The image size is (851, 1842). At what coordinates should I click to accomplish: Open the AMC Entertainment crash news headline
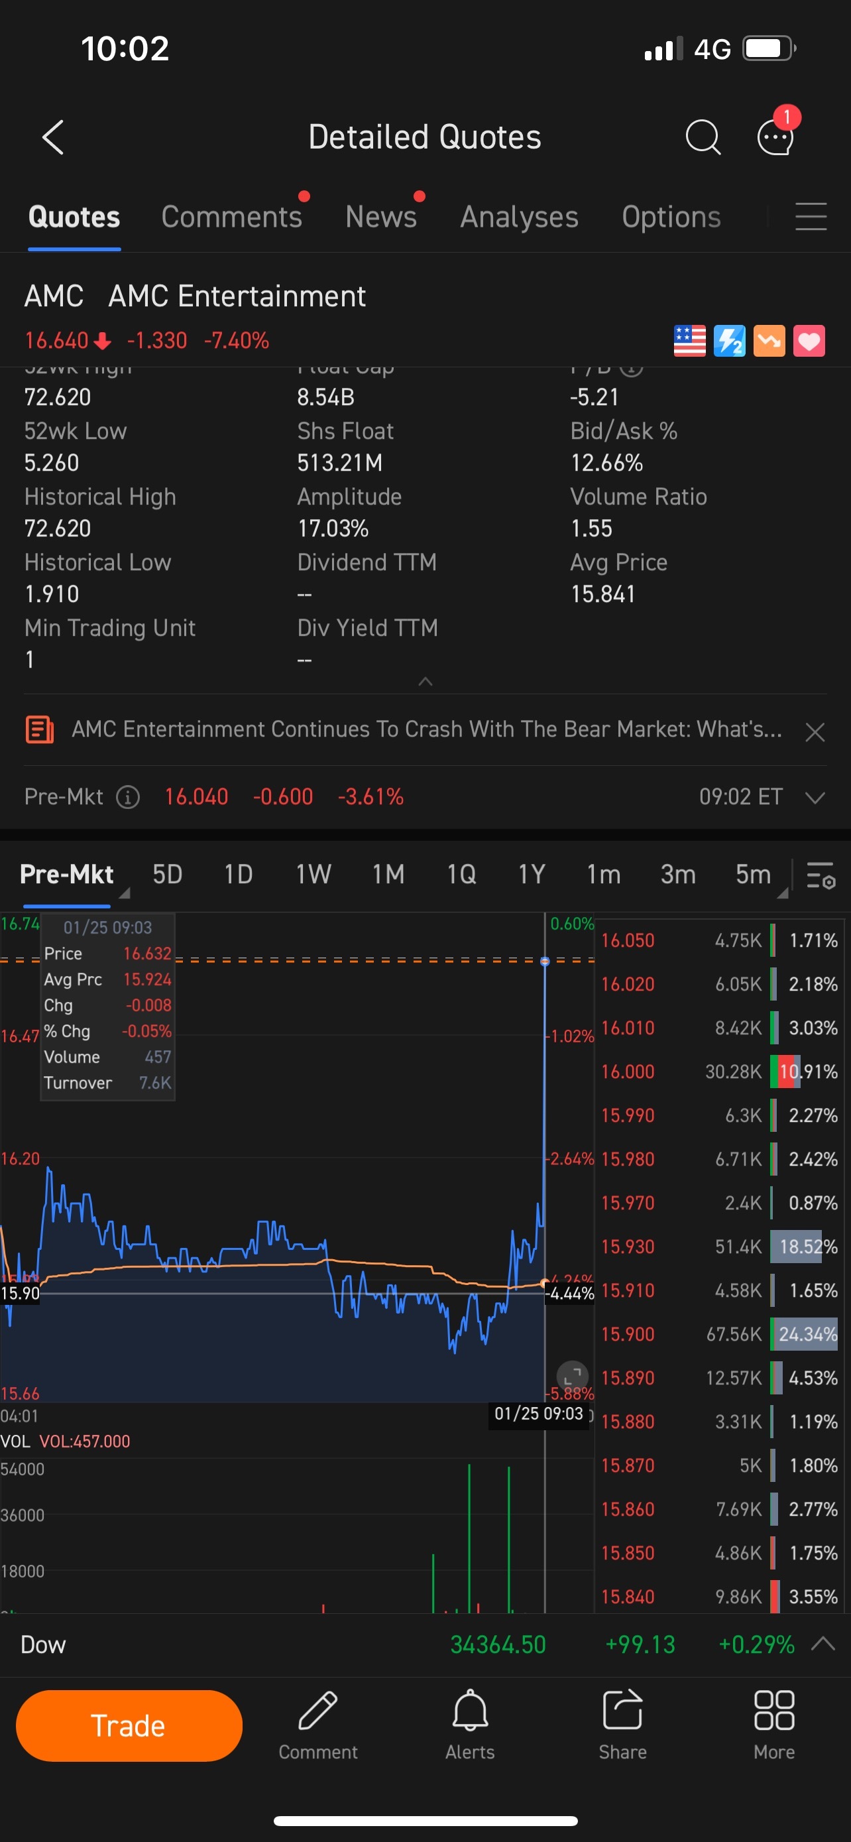click(x=427, y=729)
